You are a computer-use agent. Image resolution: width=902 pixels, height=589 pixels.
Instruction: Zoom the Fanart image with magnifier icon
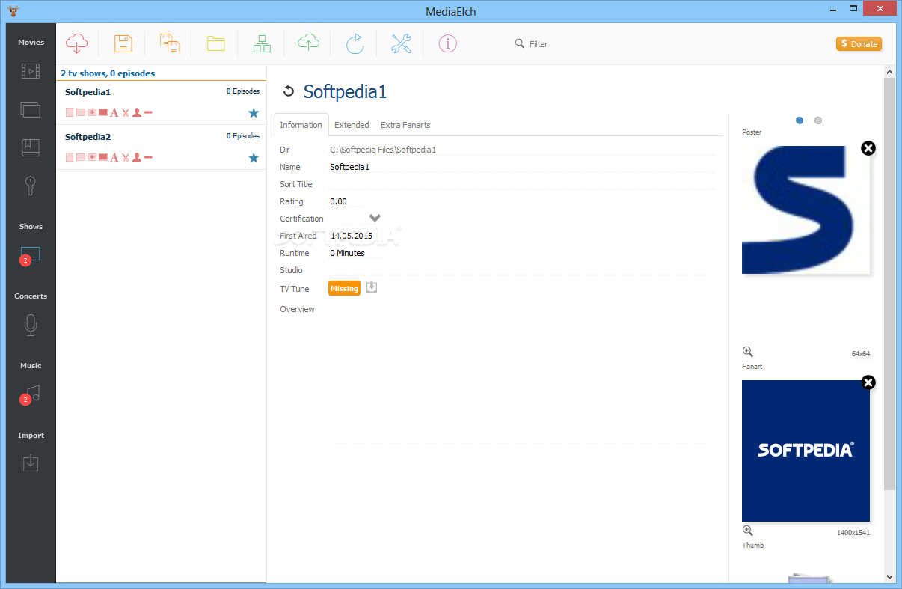[747, 531]
